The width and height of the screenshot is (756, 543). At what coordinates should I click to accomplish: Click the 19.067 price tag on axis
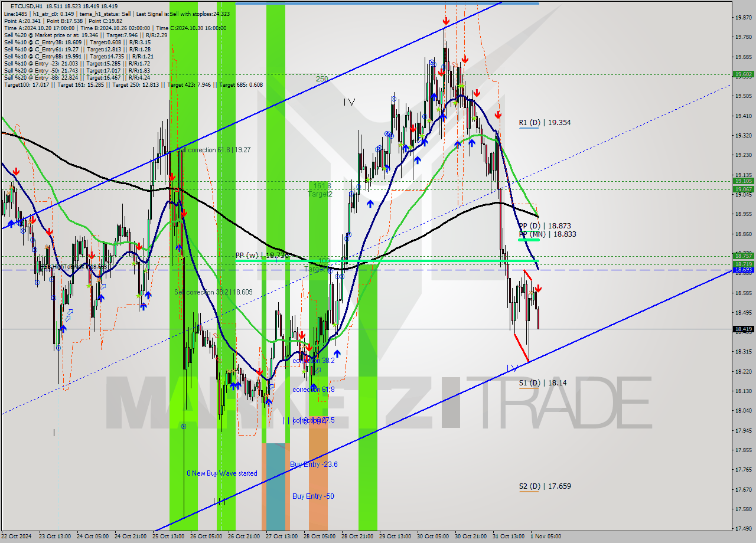click(x=743, y=189)
